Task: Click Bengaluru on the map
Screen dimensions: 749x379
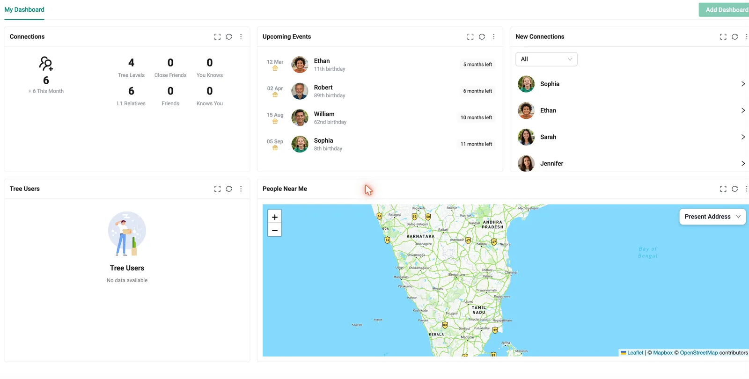Action: [x=457, y=275]
